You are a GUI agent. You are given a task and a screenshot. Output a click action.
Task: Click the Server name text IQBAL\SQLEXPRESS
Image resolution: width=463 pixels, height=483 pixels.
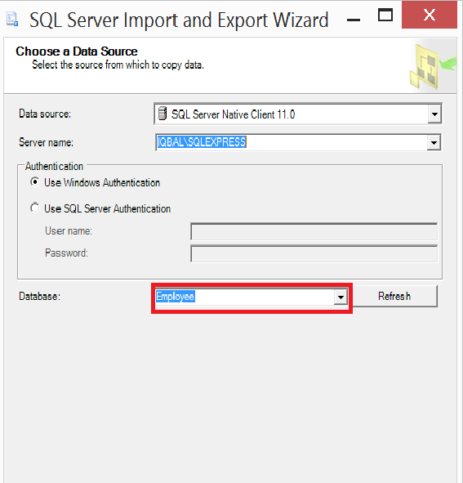click(x=202, y=142)
